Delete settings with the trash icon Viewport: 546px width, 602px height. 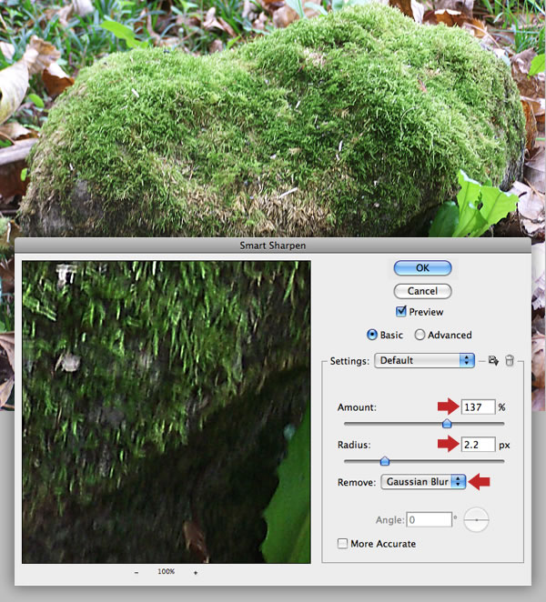(510, 361)
